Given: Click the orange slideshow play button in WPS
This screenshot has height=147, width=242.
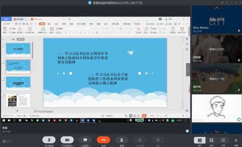Looking at the screenshot, I should click(x=144, y=116).
